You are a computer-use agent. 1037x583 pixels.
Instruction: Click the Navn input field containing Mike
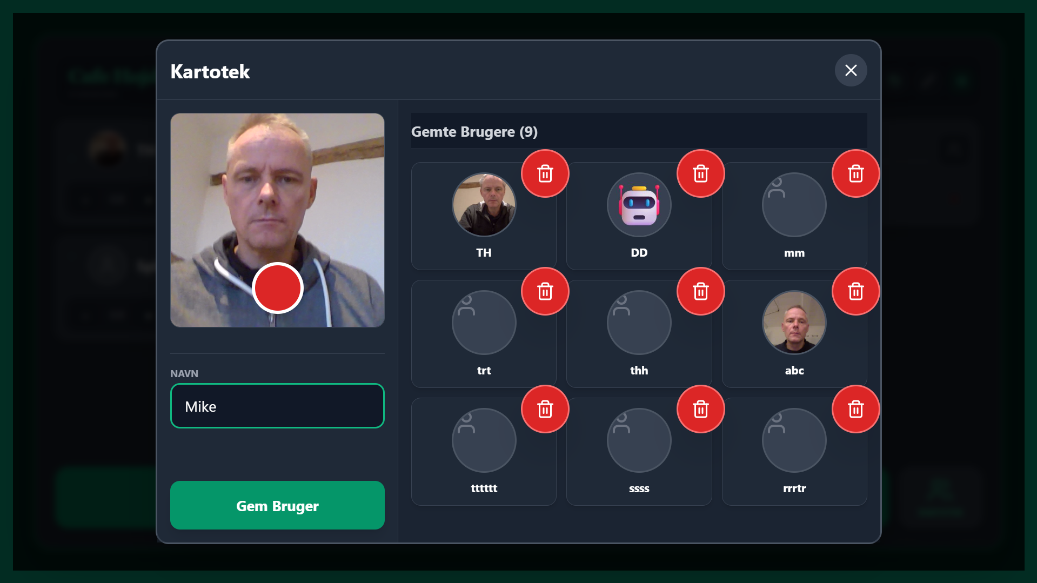pos(277,406)
